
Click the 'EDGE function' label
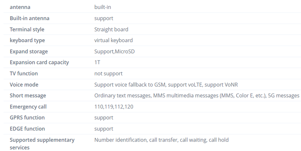27,128
